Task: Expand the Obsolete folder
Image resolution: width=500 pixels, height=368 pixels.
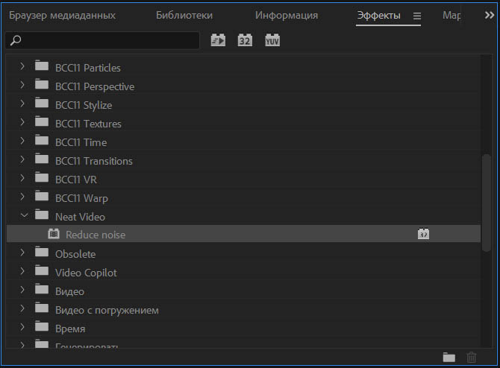Action: pos(22,253)
